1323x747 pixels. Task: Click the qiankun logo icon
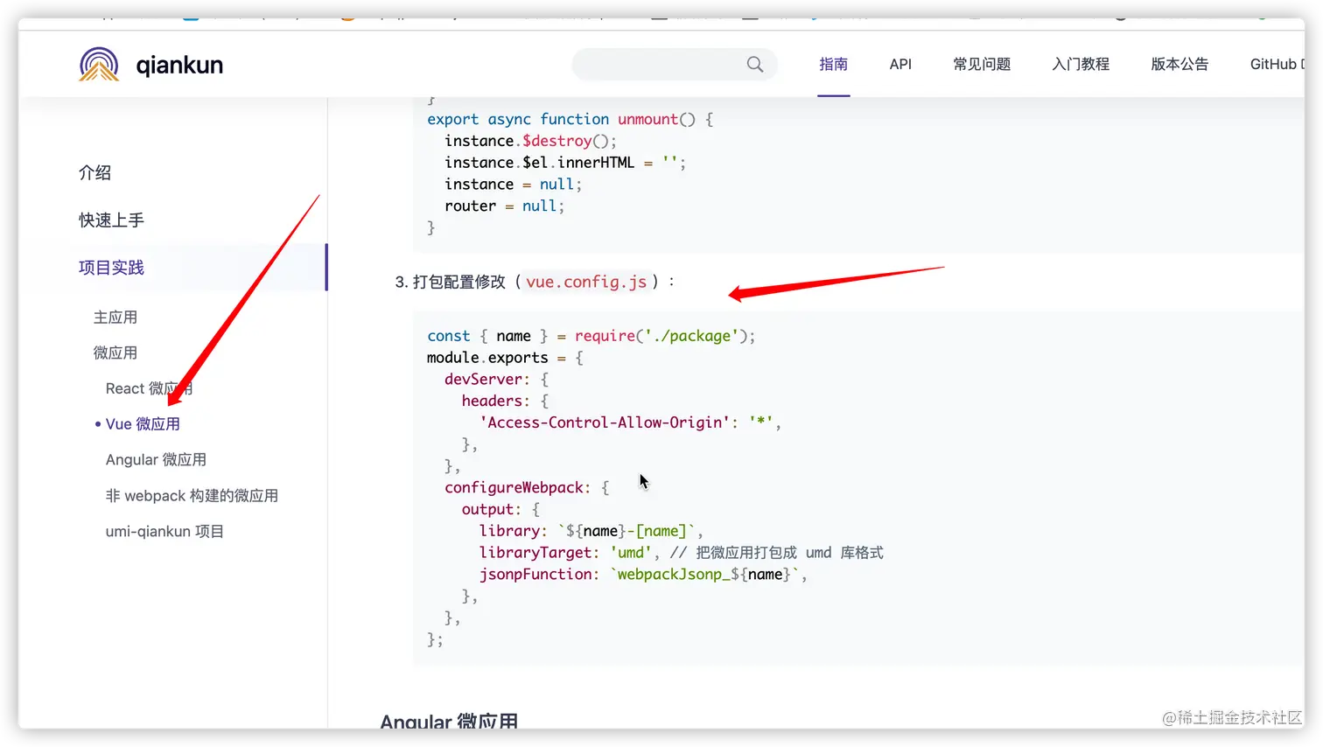point(99,65)
